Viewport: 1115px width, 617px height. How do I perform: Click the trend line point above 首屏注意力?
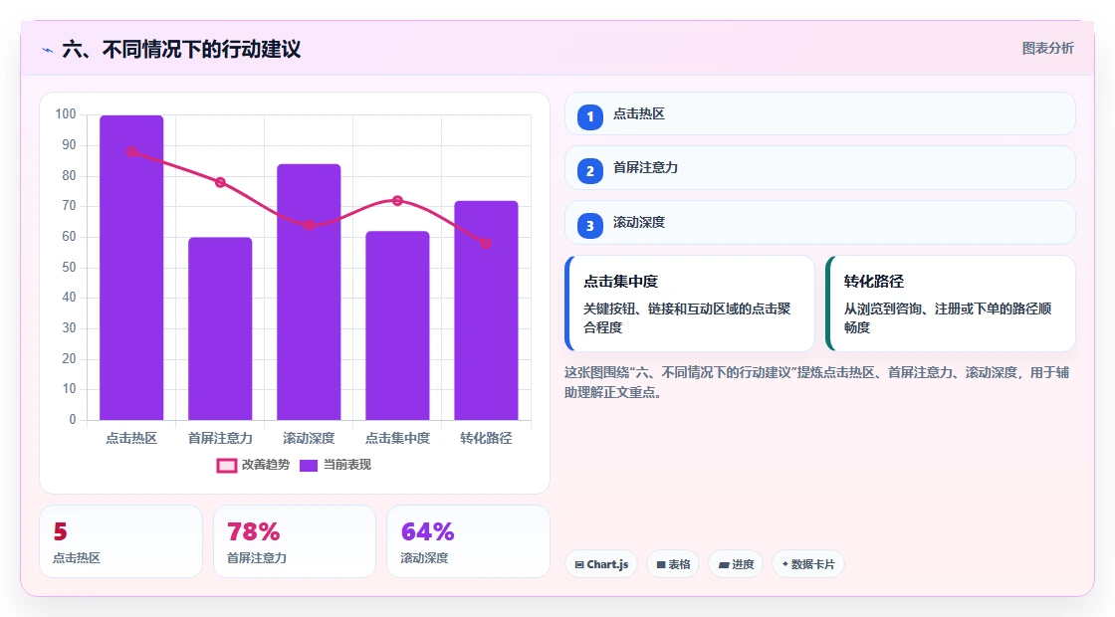coord(220,183)
